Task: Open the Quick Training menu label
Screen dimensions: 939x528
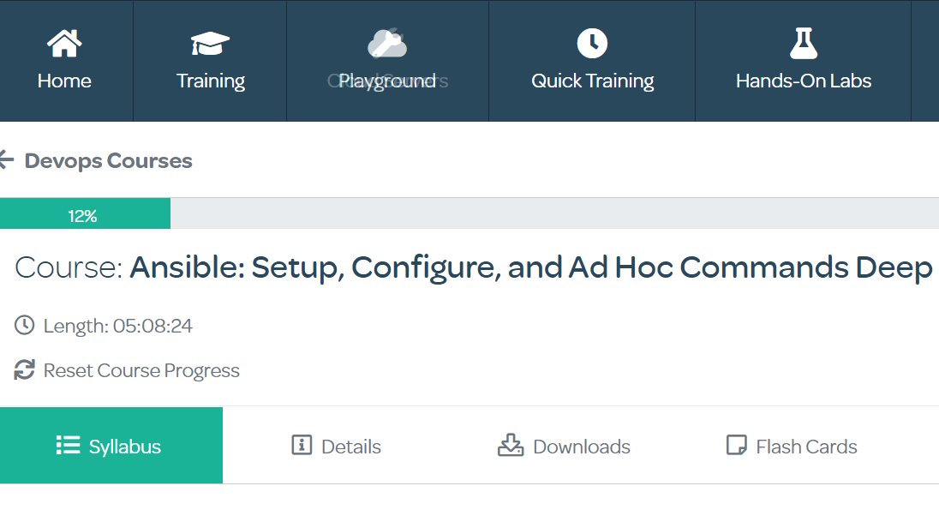Action: (x=592, y=81)
